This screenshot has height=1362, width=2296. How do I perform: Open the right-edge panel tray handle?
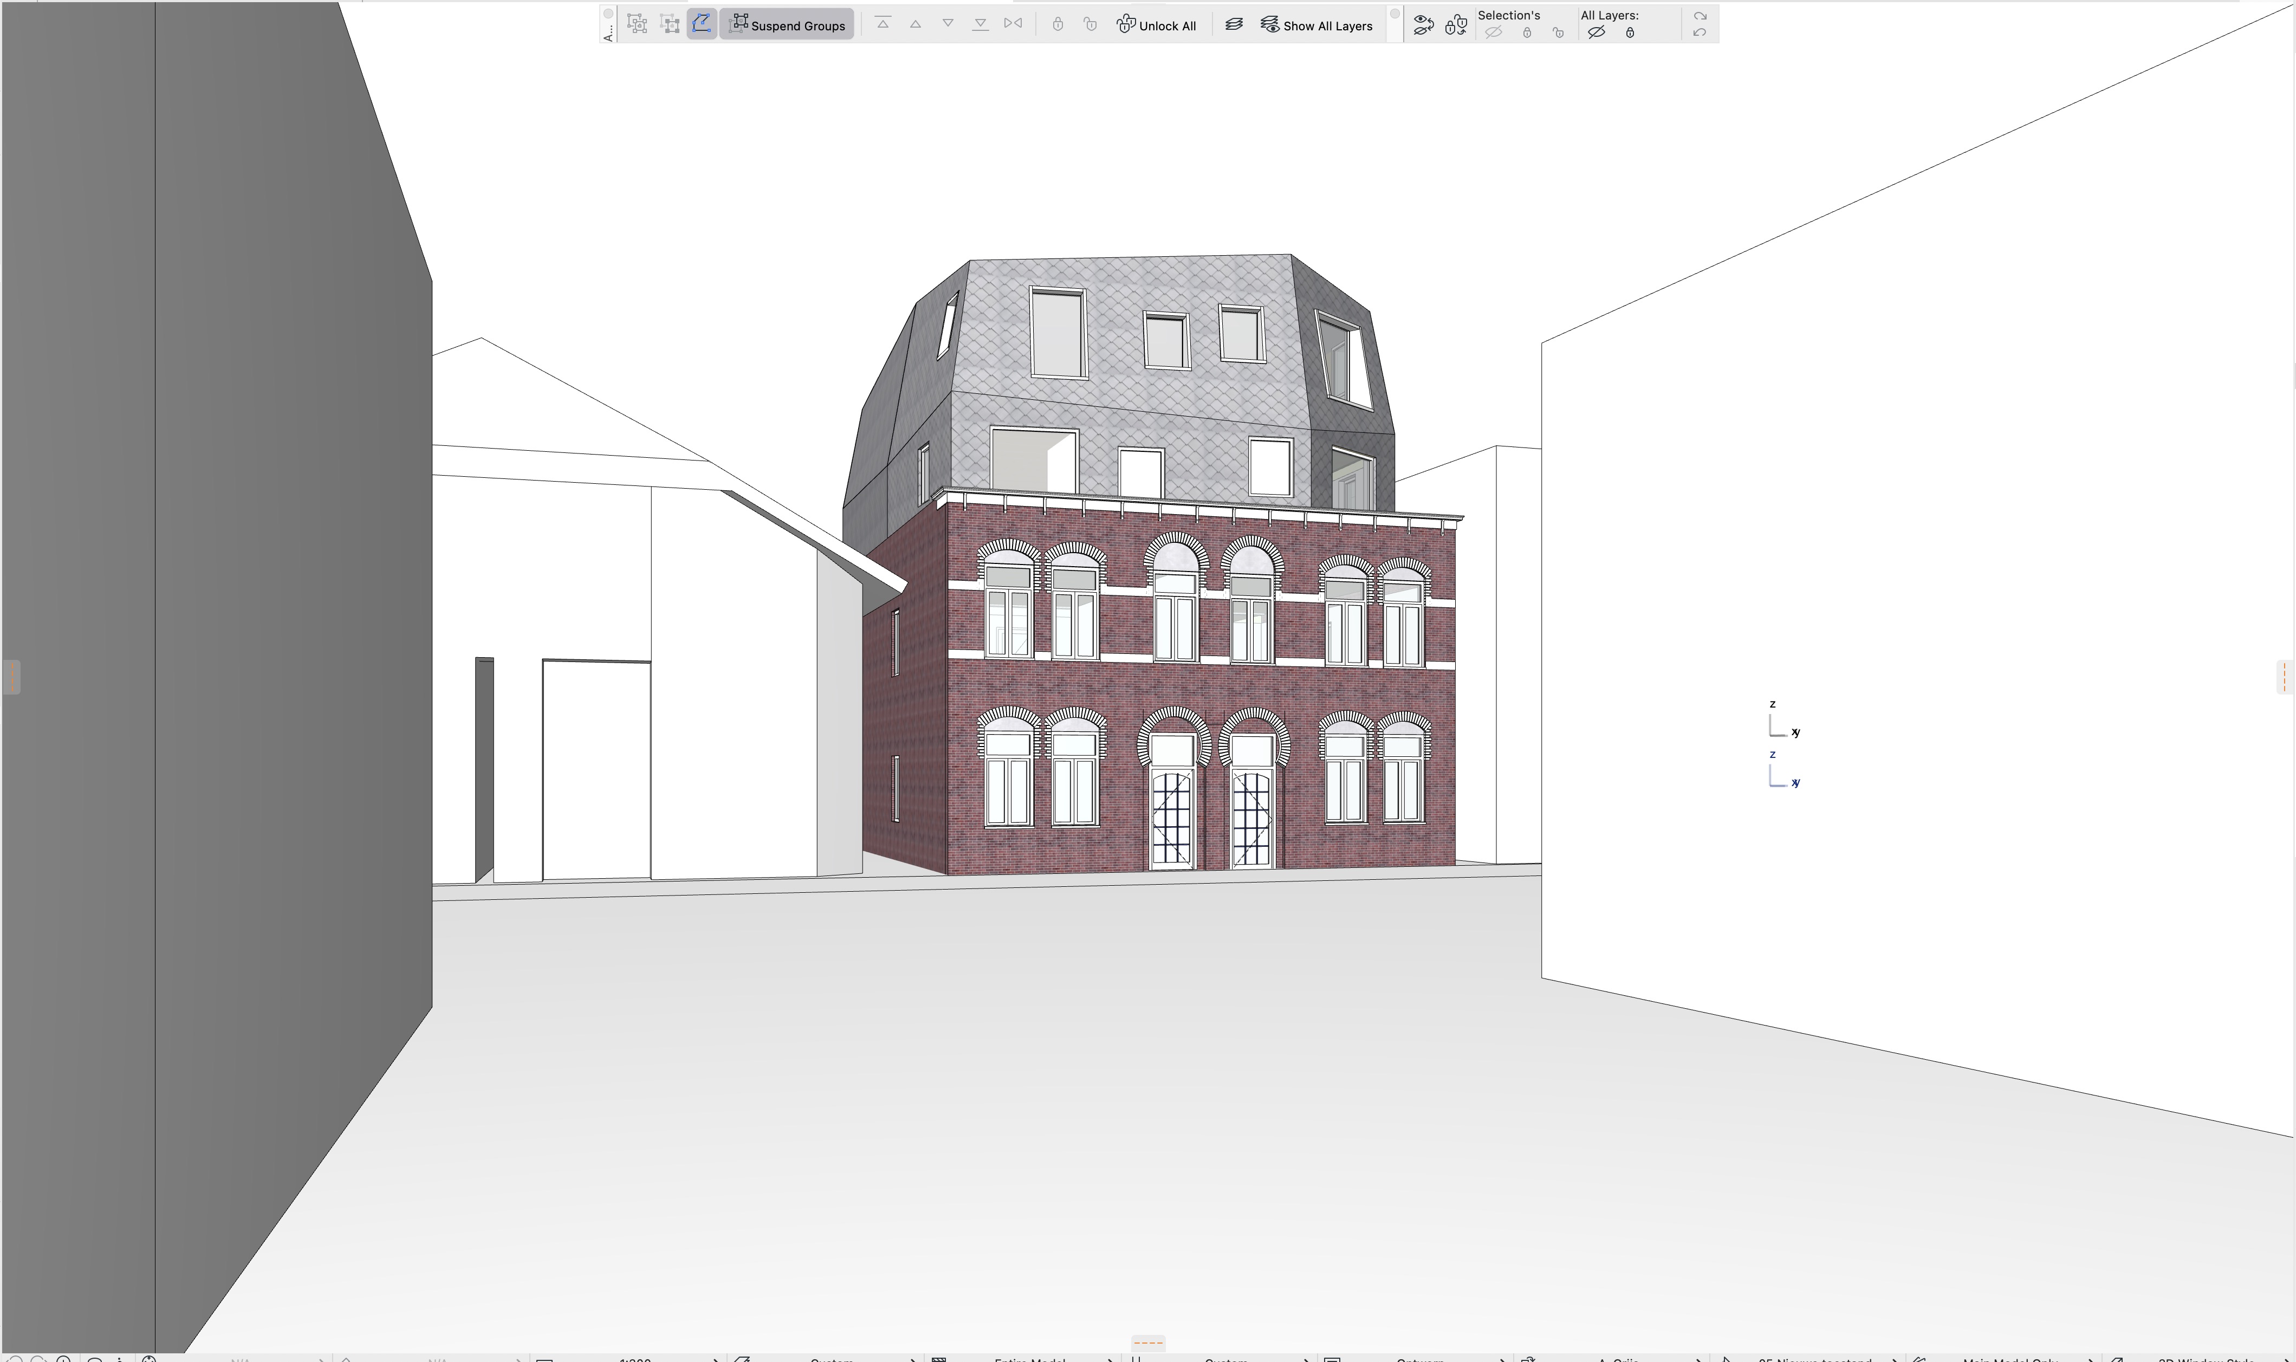[x=2284, y=677]
